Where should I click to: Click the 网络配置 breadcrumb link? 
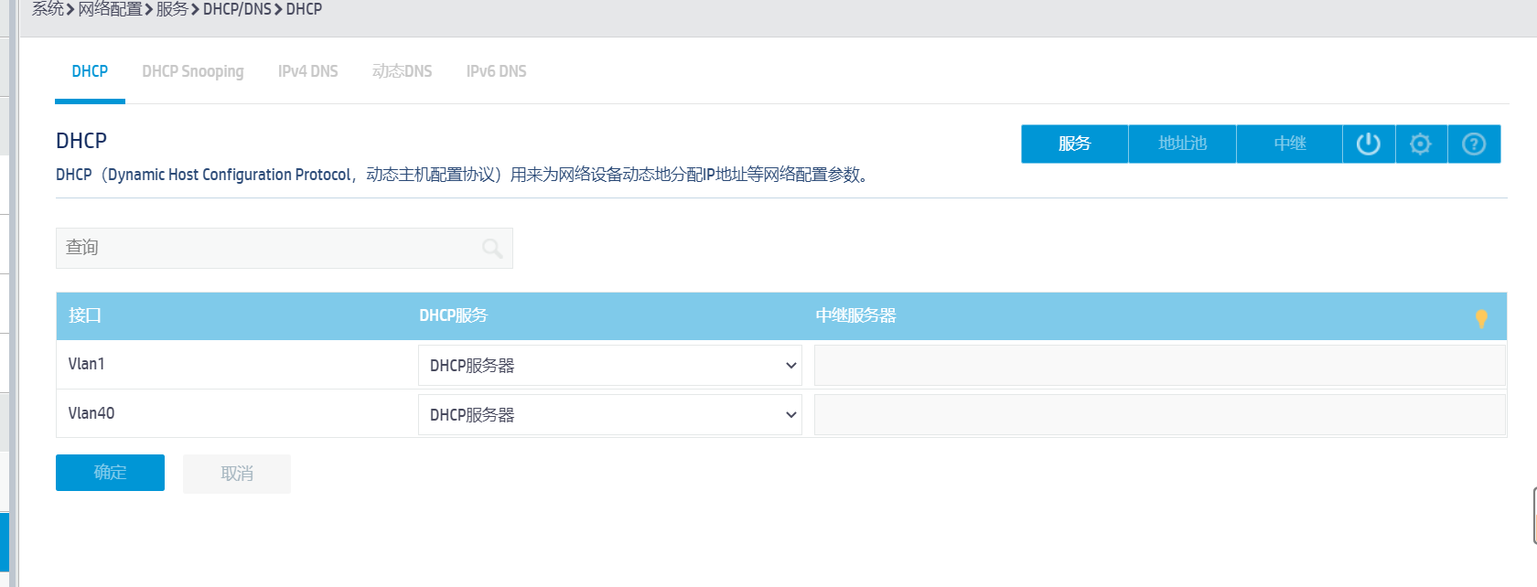tap(110, 9)
